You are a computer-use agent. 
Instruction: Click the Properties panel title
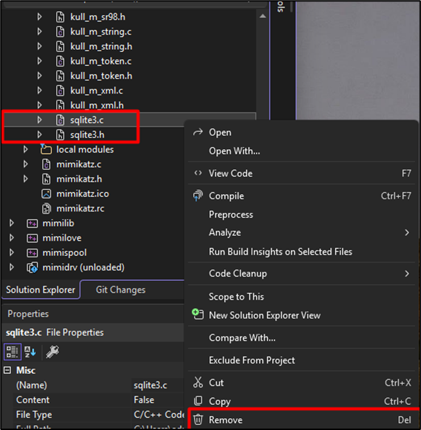point(28,313)
